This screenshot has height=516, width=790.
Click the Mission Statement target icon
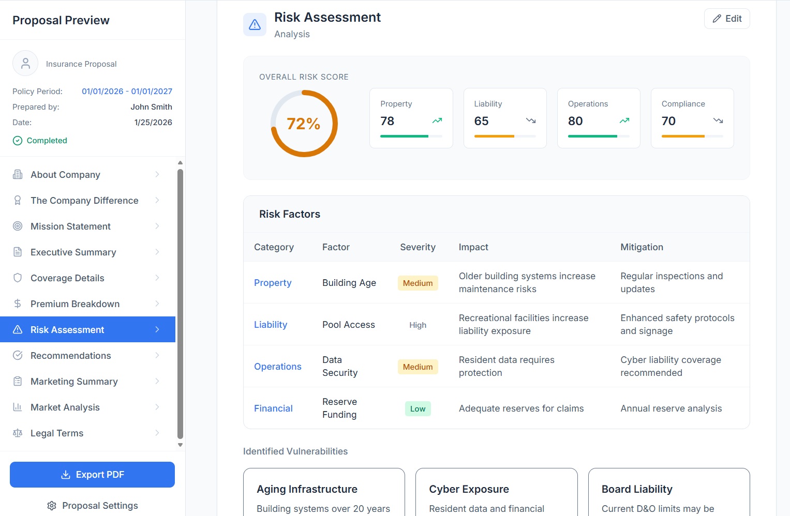coord(18,226)
